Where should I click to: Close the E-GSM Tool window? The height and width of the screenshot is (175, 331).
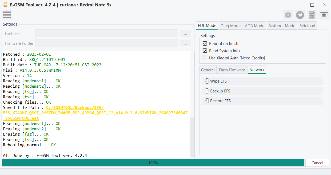tap(325, 5)
